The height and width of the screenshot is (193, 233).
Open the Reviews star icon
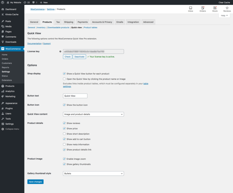227,8
